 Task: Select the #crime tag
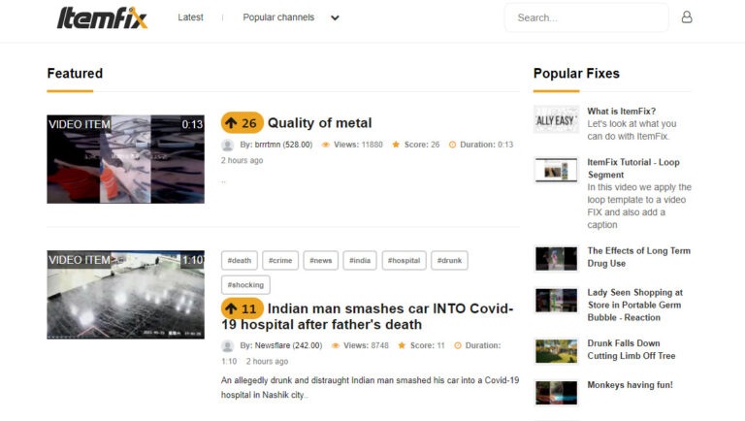280,260
